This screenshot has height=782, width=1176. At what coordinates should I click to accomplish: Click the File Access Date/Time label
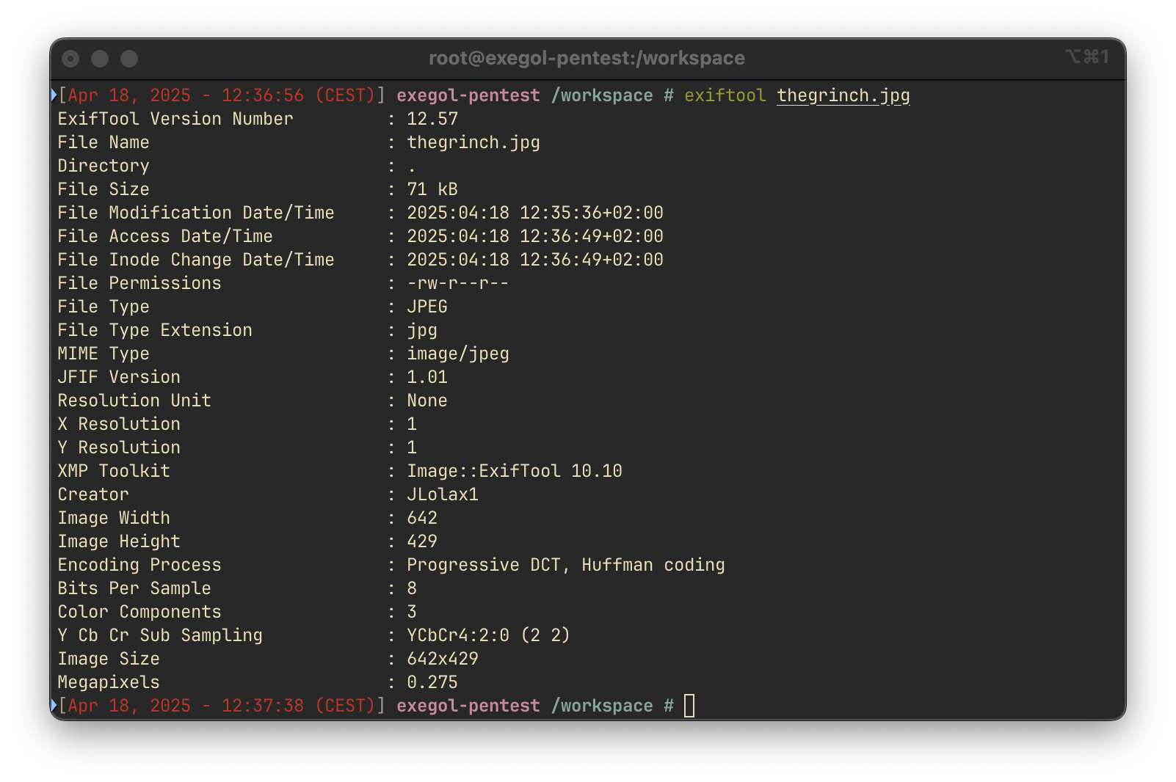(x=165, y=236)
